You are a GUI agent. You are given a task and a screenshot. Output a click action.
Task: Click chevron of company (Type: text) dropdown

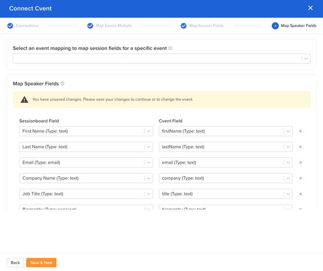pos(288,178)
